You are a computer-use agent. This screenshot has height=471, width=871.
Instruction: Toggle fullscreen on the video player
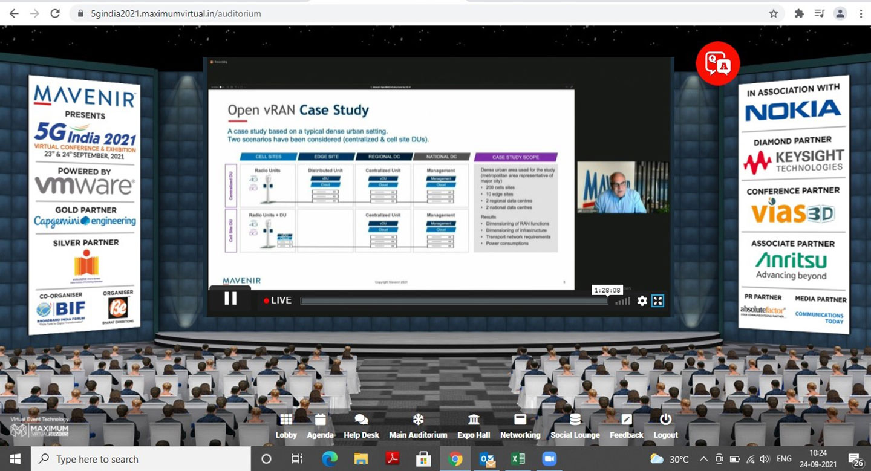657,300
